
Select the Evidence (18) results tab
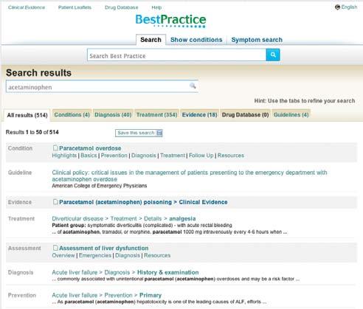click(199, 115)
